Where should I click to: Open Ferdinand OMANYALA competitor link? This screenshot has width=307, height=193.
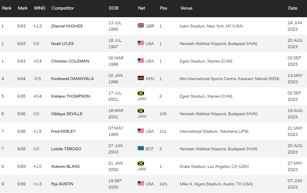pyautogui.click(x=72, y=79)
